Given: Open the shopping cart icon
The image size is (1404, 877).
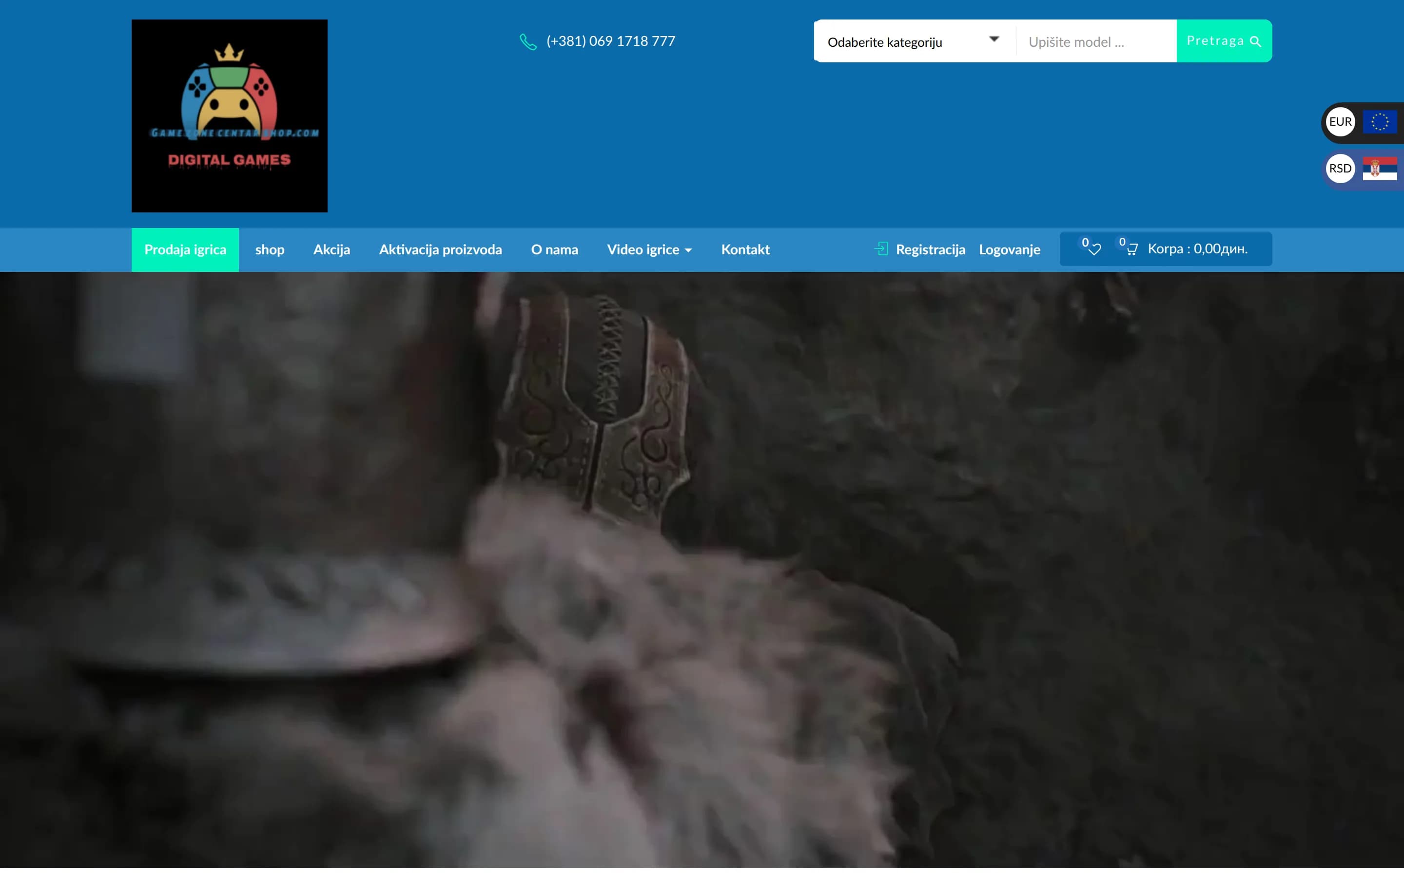Looking at the screenshot, I should (1132, 250).
